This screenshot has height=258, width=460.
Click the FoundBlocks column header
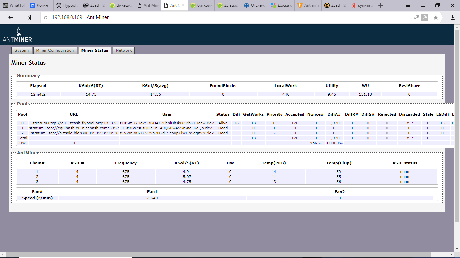223,86
